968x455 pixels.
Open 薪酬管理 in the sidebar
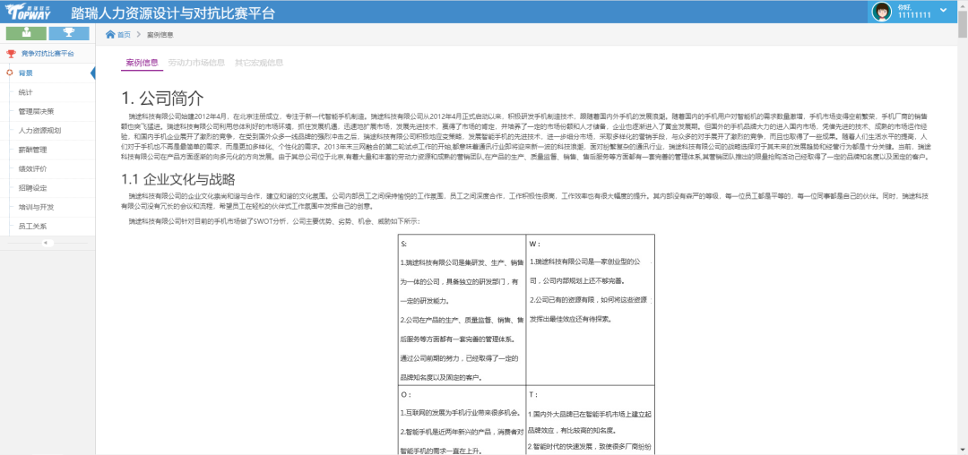tap(32, 150)
